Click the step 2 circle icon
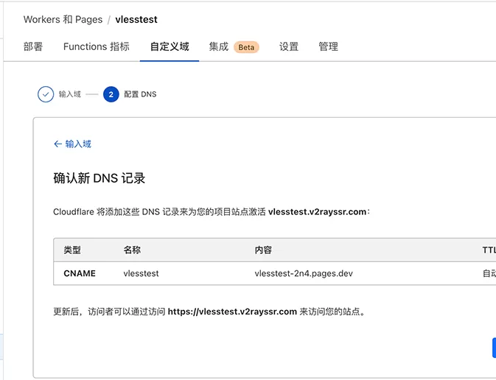496x380 pixels. [x=111, y=94]
